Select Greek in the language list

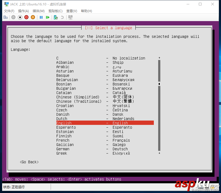[105, 153]
